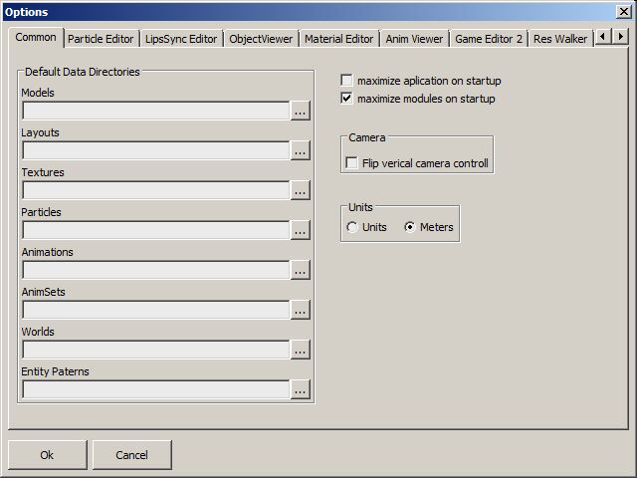Screen dimensions: 637x478
Task: Open the Material Editor tab
Action: tap(339, 39)
